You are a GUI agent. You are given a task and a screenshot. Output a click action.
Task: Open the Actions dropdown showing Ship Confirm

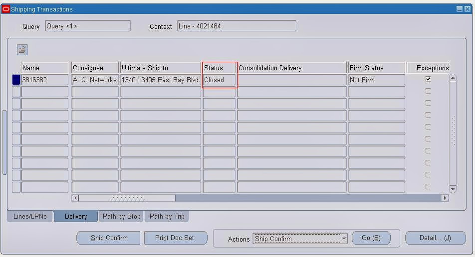300,239
